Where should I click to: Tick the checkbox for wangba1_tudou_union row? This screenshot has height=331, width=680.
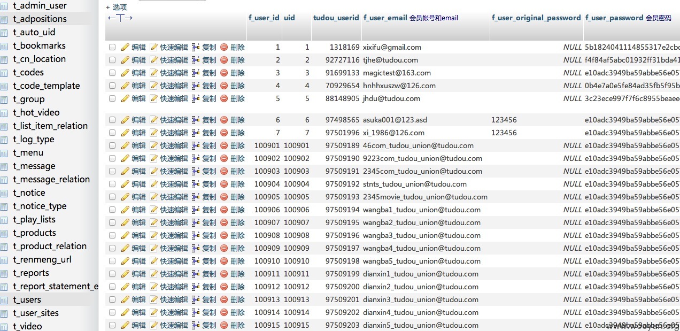(112, 210)
